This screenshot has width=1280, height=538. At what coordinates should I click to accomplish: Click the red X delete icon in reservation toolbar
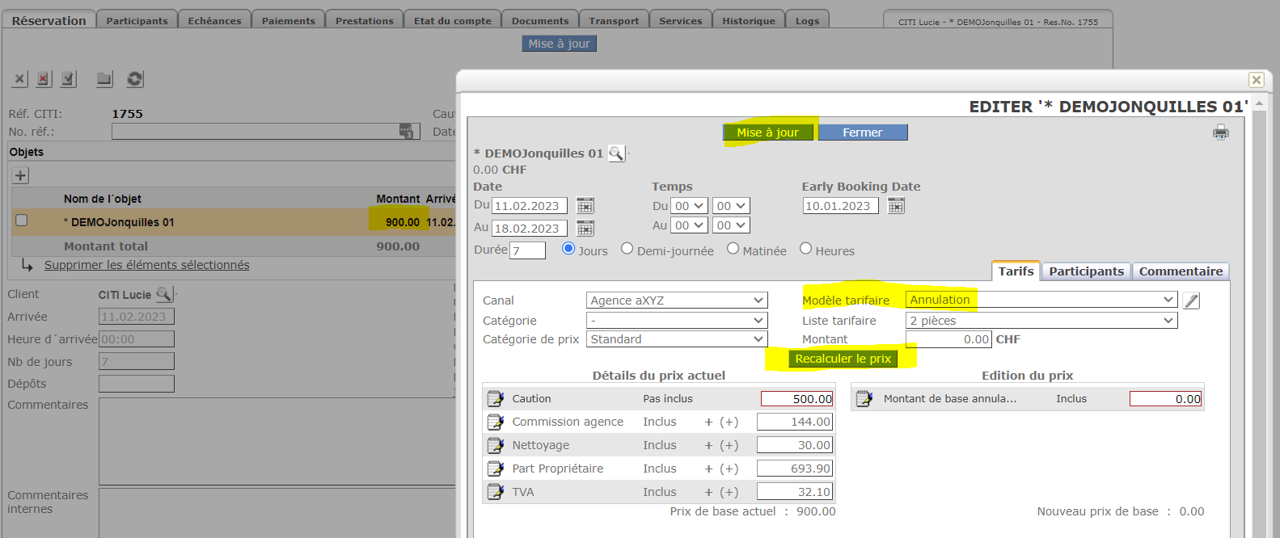pos(44,79)
